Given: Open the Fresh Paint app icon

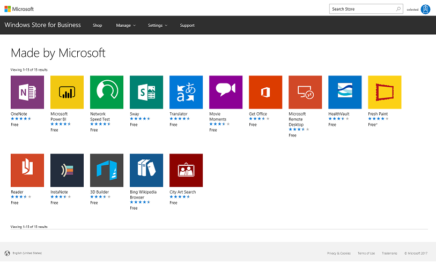Looking at the screenshot, I should 385,92.
